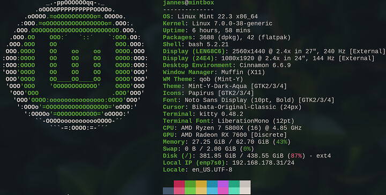Image resolution: width=386 pixels, height=195 pixels.
Task: Click the jannes@mintbox username header
Action: pos(188,3)
